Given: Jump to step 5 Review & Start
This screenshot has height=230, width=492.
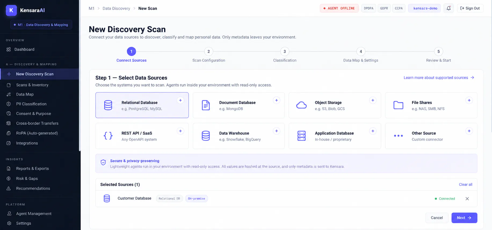Looking at the screenshot, I should pyautogui.click(x=438, y=55).
